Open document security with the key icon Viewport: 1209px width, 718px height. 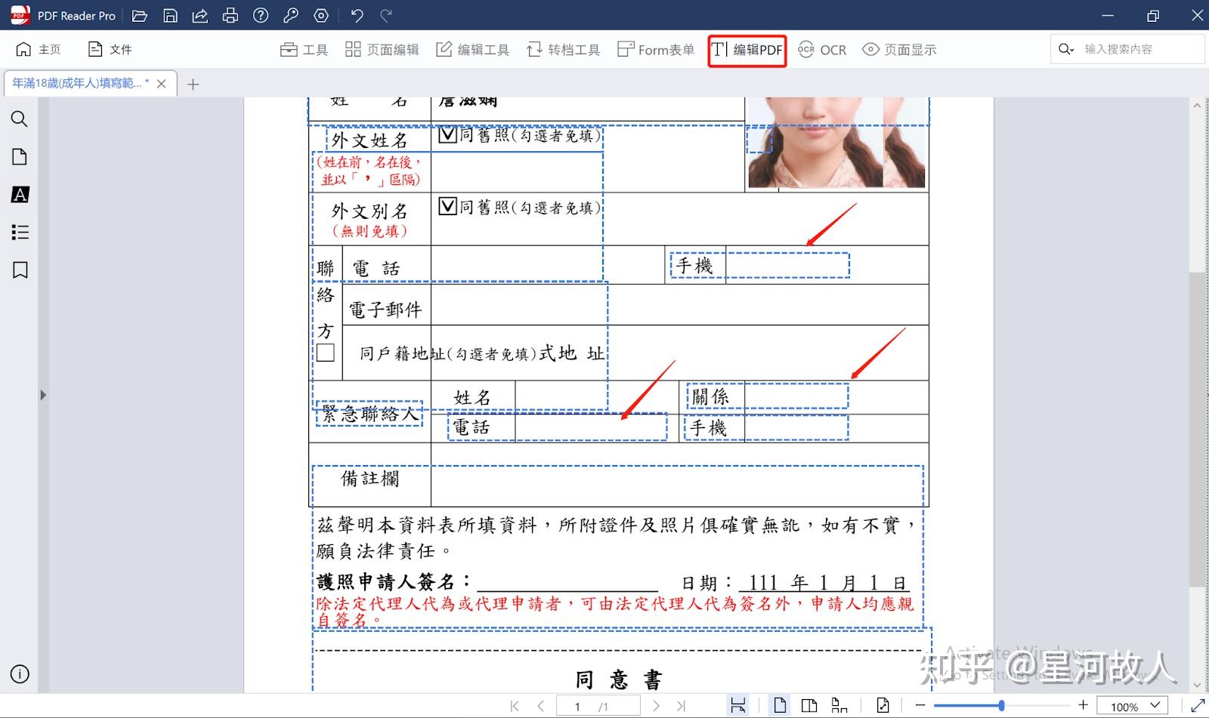click(x=291, y=15)
